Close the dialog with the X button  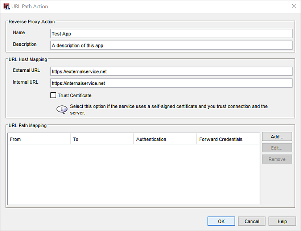293,6
